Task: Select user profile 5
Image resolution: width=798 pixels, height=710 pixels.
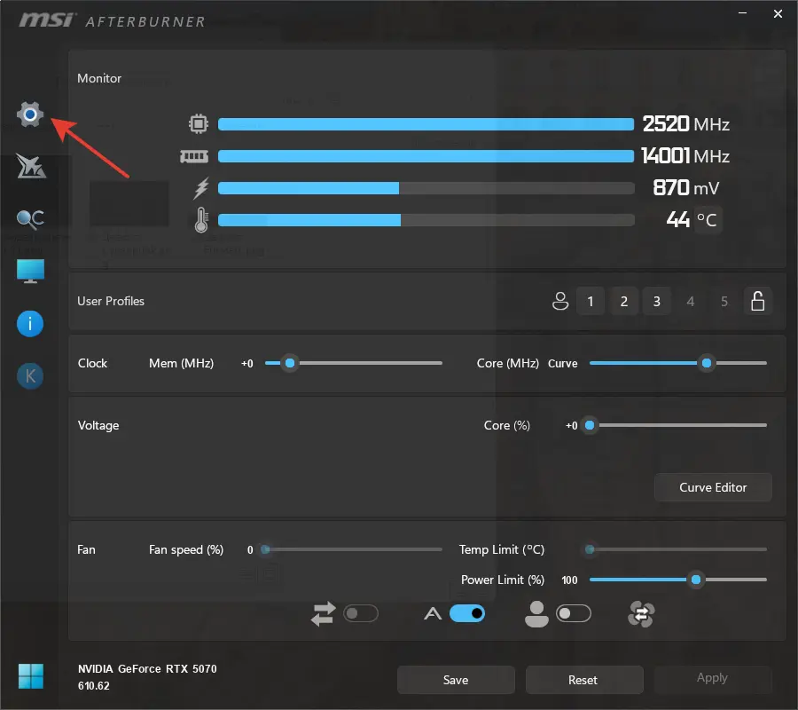Action: [724, 301]
